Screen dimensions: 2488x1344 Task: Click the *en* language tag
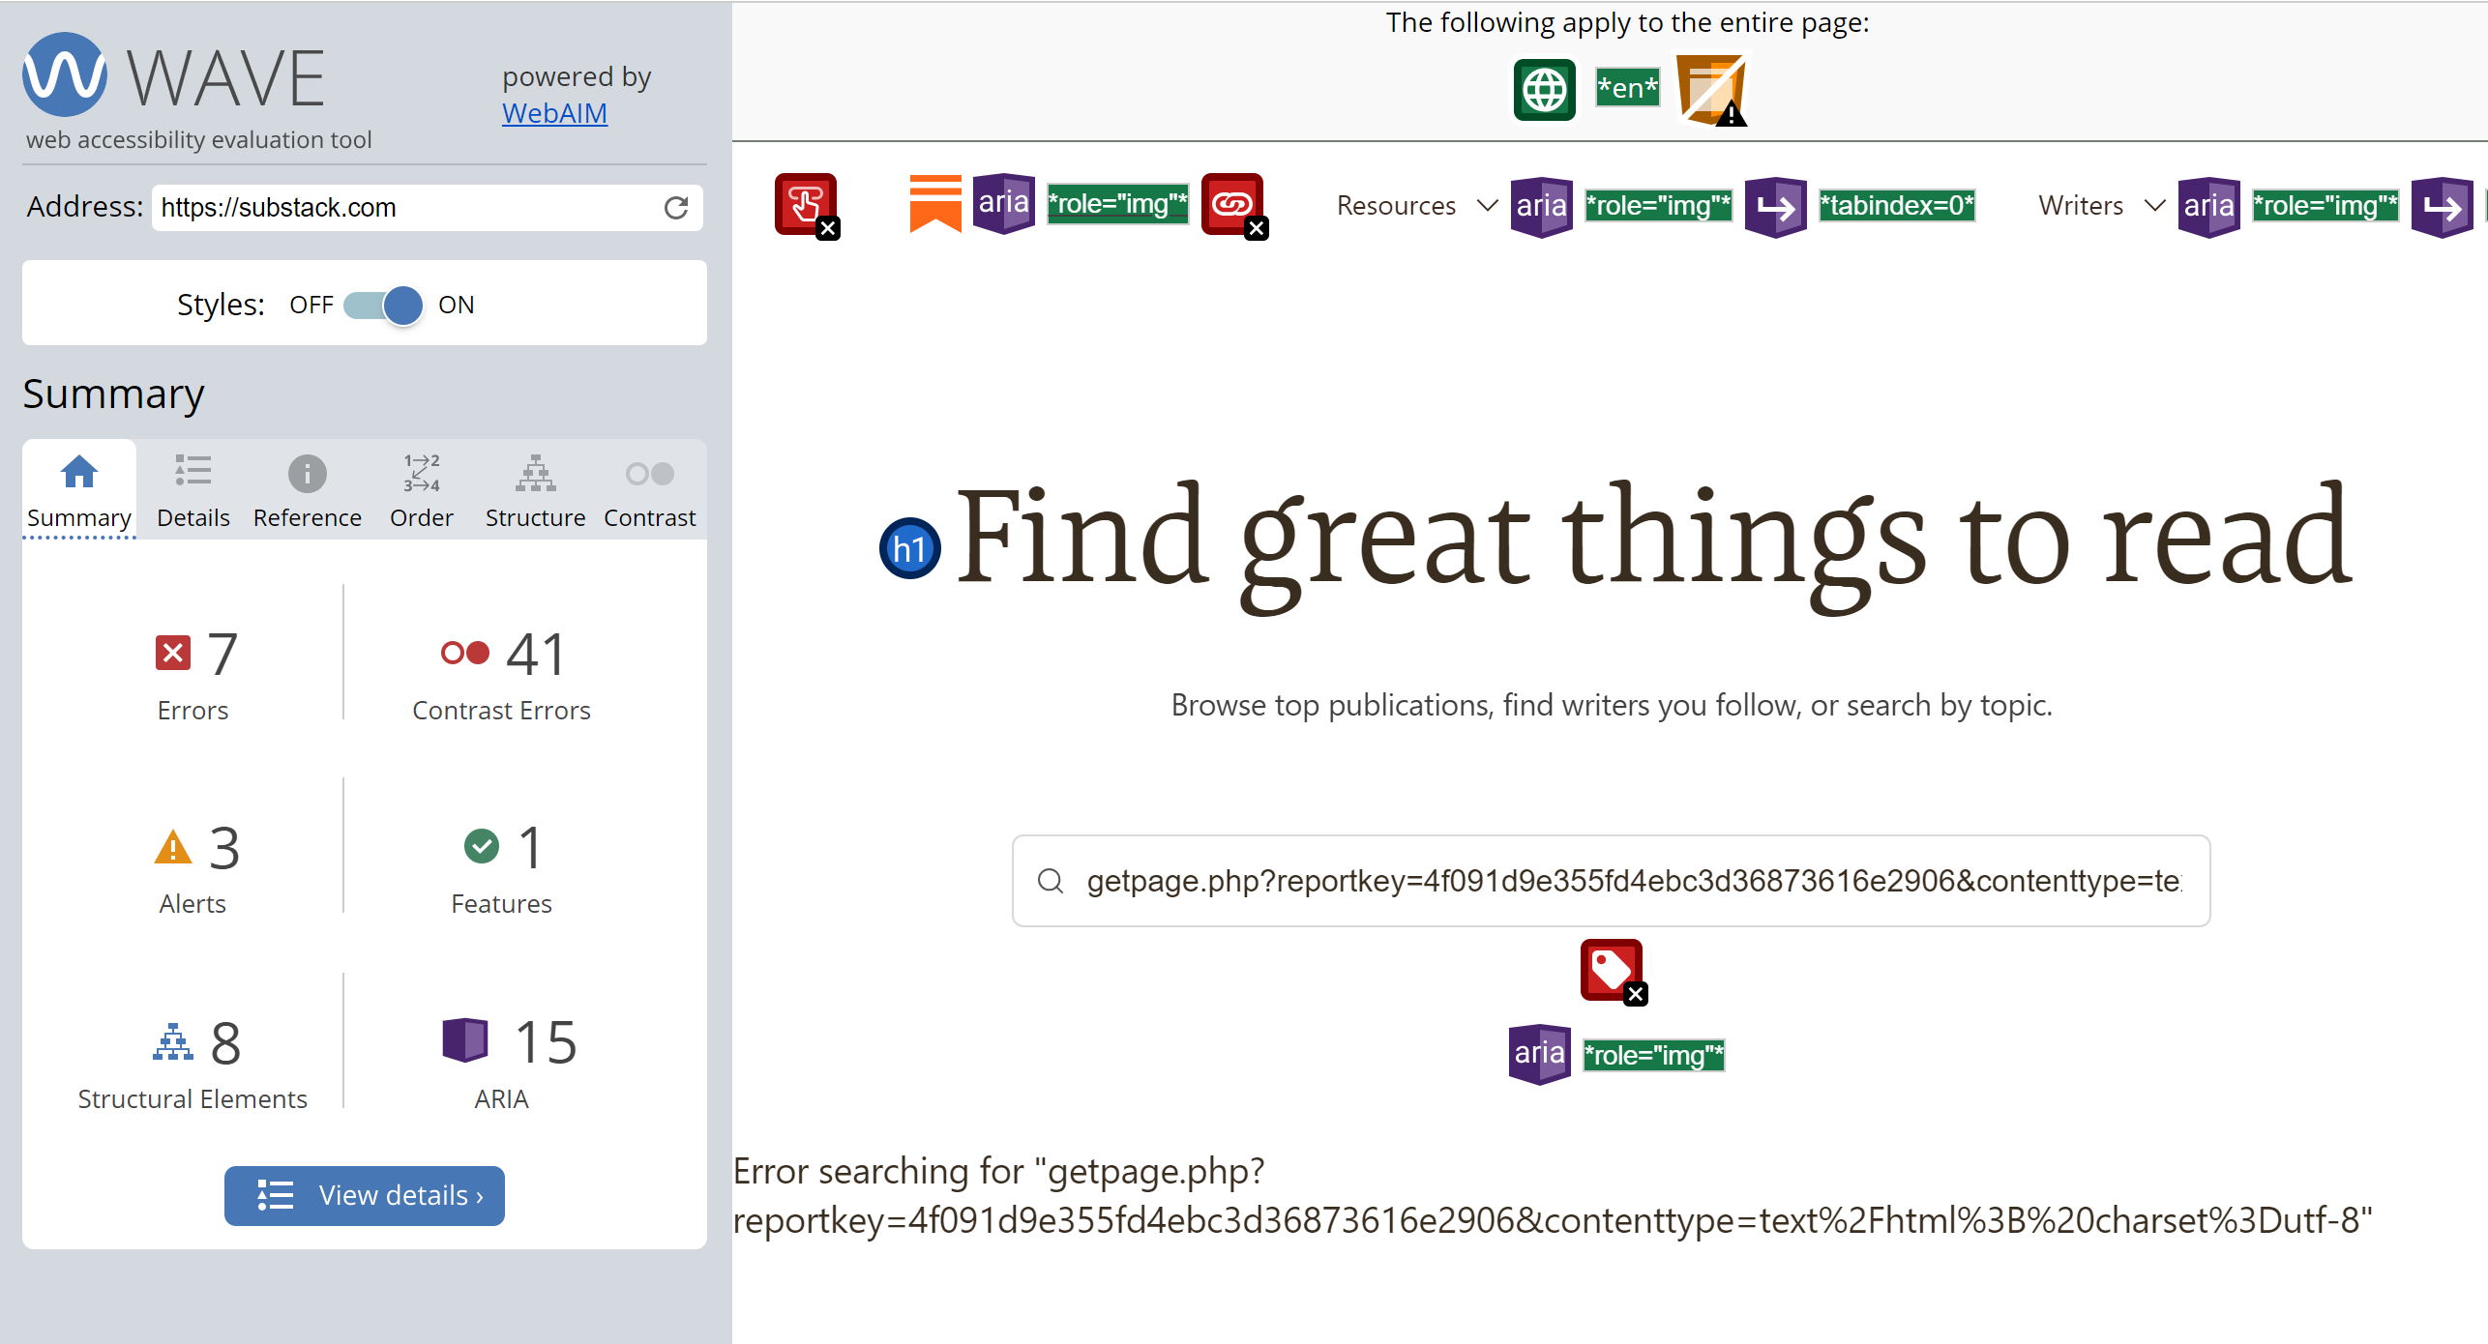[1628, 88]
